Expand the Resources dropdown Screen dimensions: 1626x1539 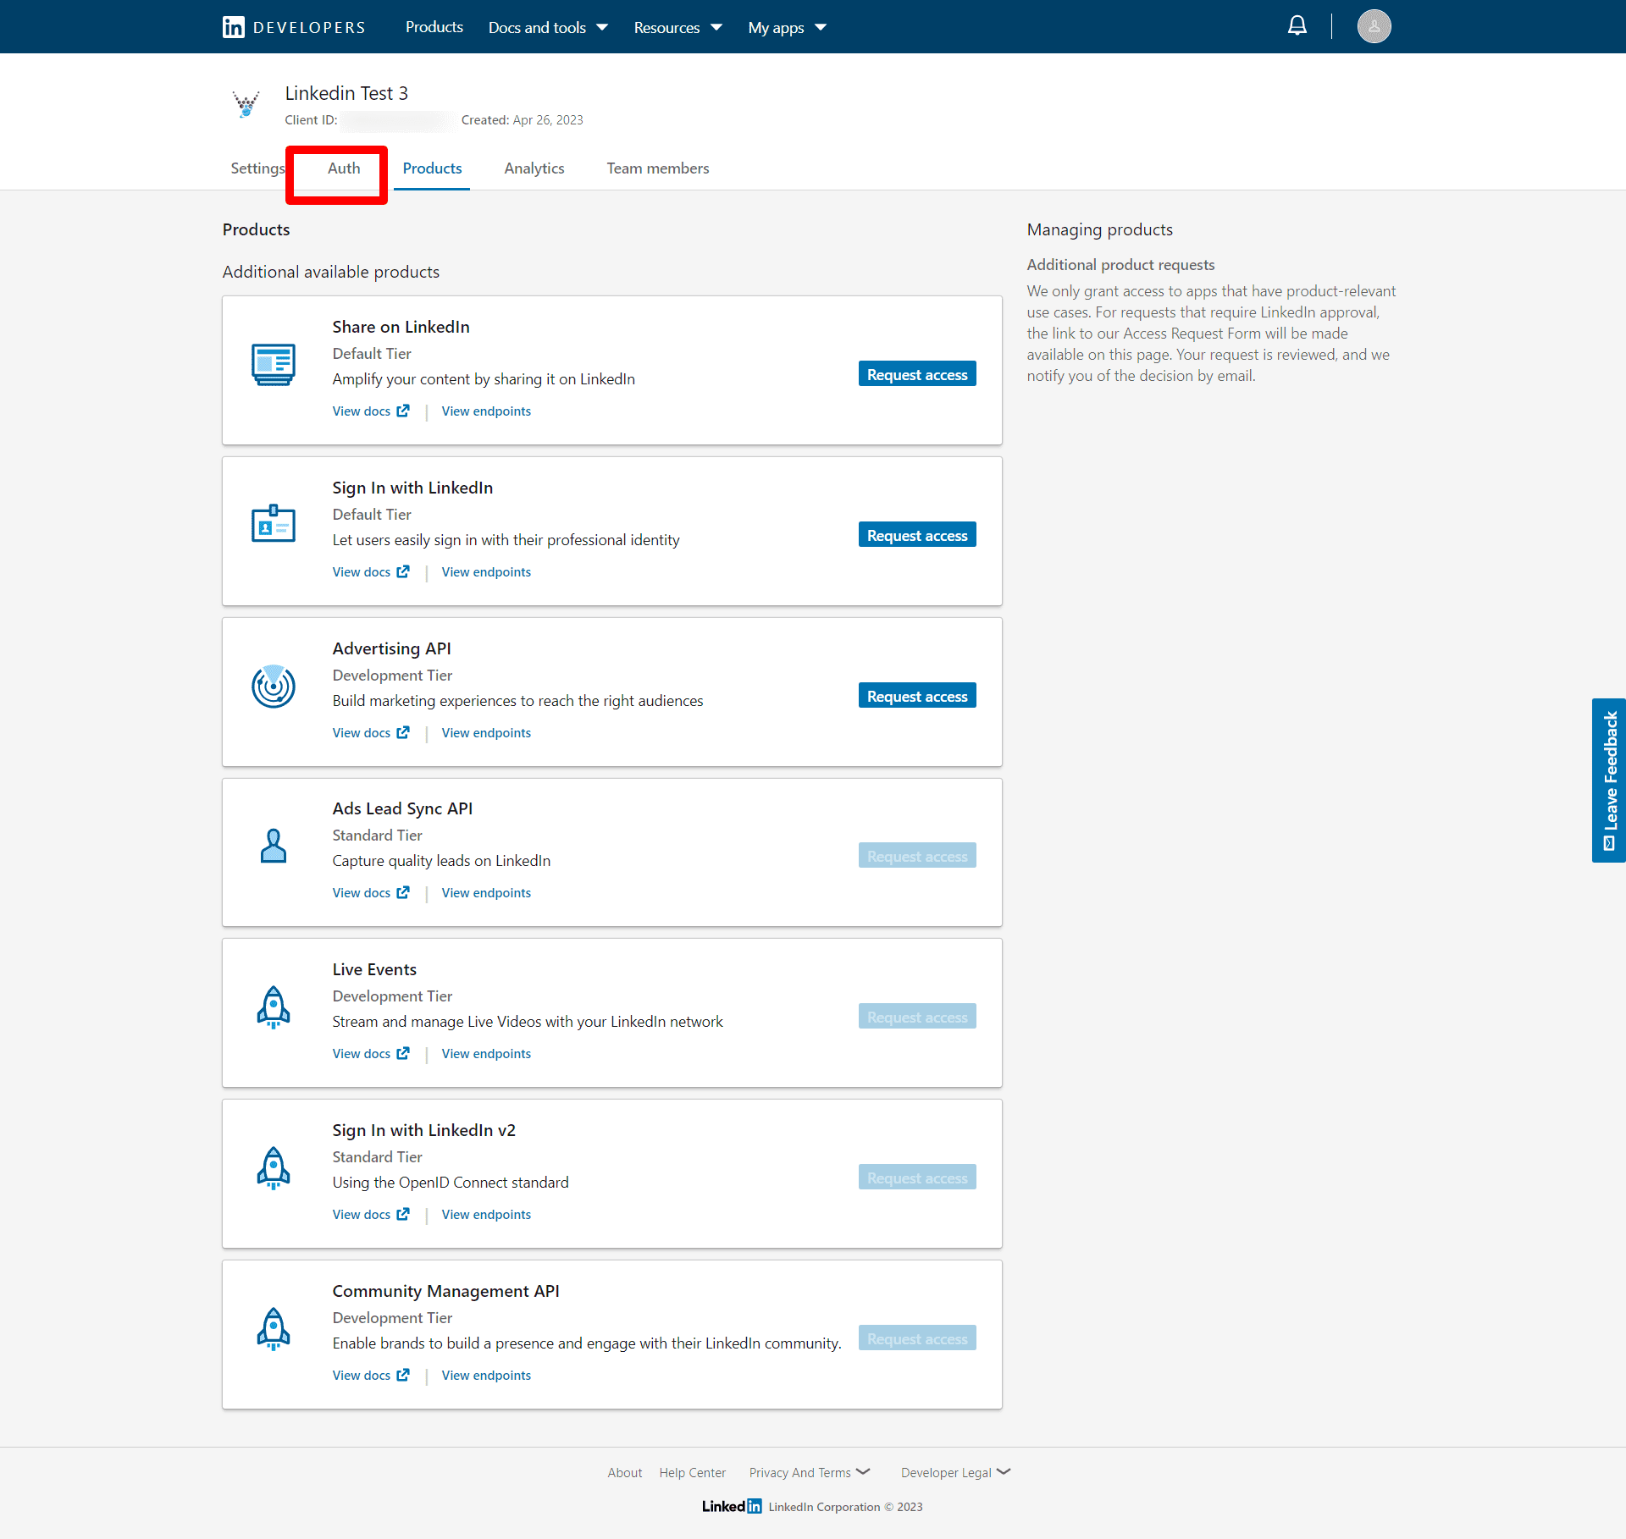(x=677, y=28)
